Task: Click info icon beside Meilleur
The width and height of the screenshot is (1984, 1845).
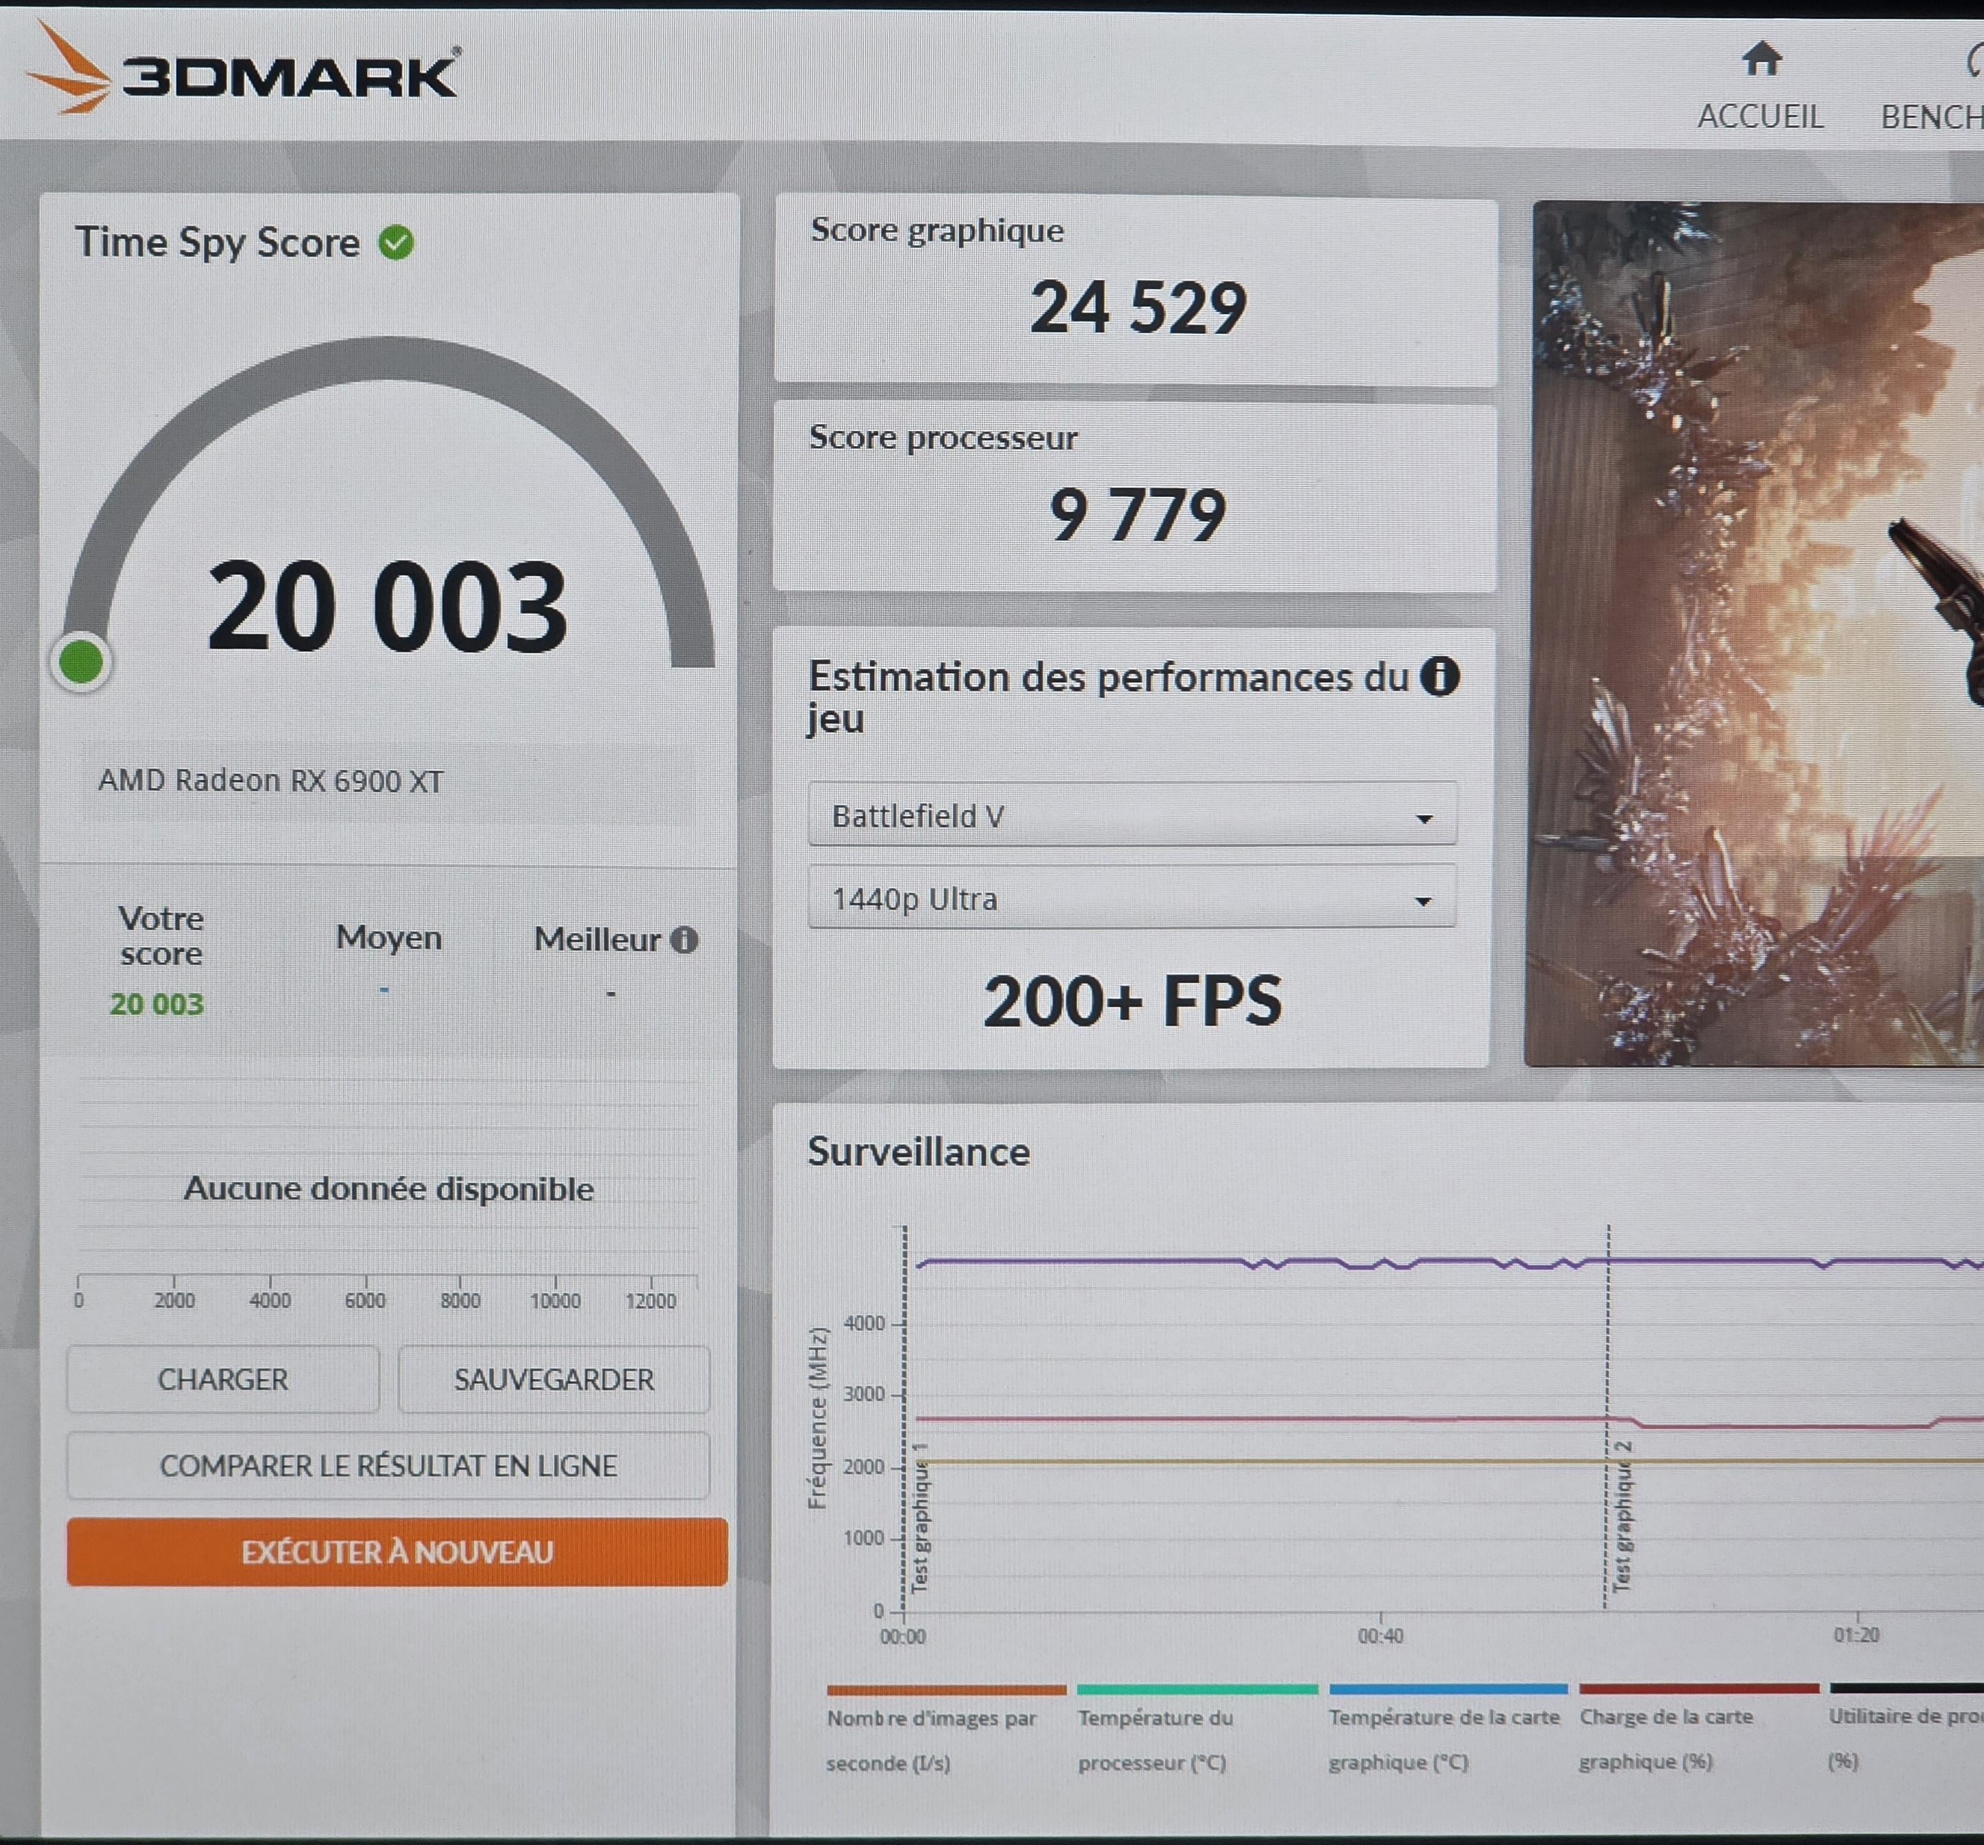Action: 684,940
